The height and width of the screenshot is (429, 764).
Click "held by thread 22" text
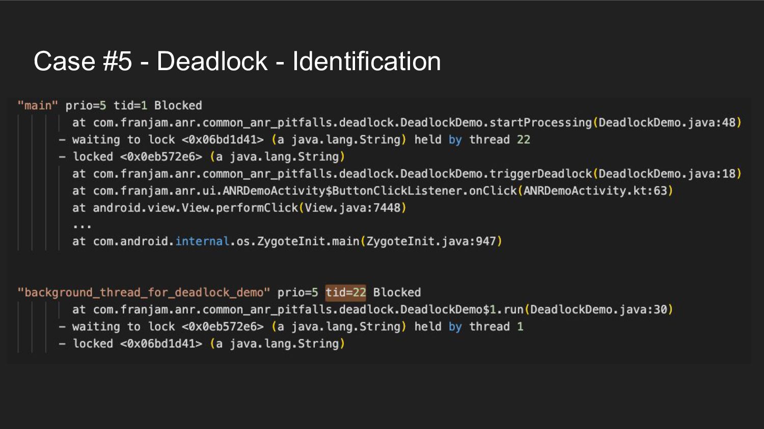(x=472, y=139)
